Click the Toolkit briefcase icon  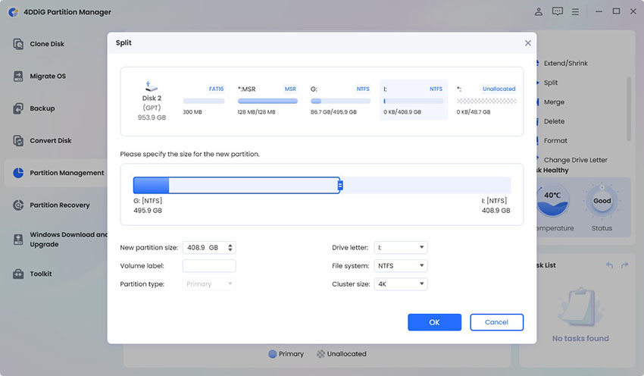coord(18,274)
